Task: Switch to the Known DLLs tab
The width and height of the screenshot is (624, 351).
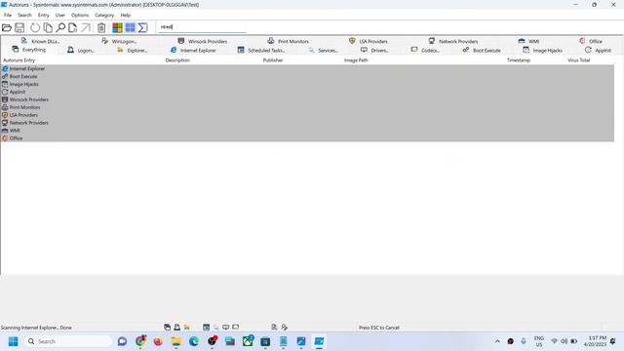Action: (x=40, y=41)
